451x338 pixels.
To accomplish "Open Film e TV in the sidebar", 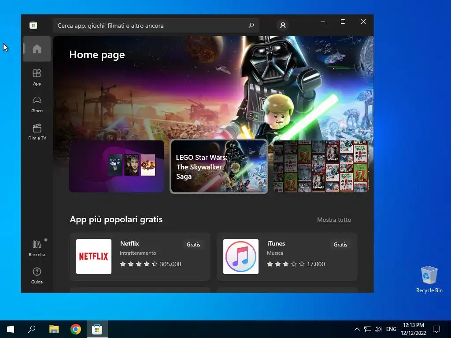I will tap(37, 132).
